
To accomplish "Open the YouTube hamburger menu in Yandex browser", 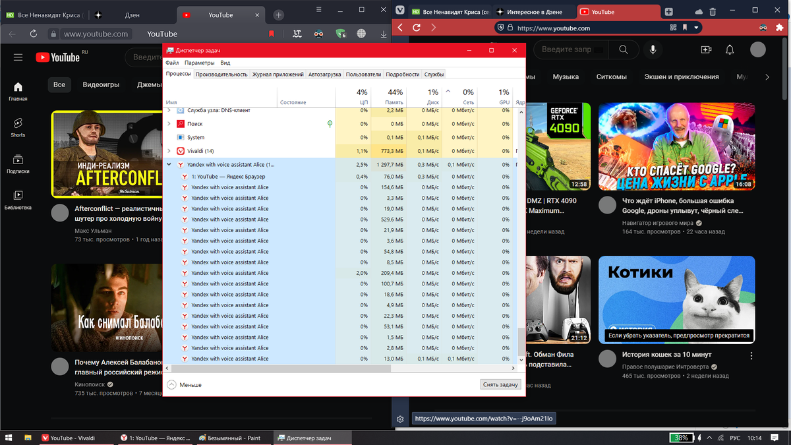I will point(18,57).
